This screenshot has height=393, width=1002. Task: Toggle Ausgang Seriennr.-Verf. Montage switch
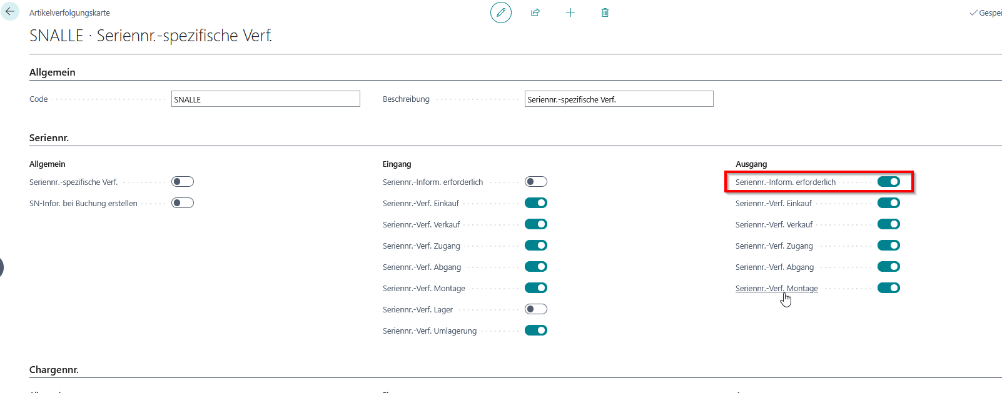coord(888,288)
